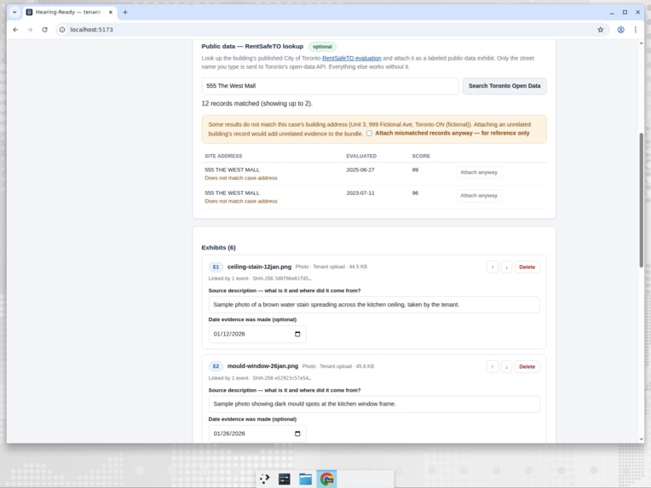Click the browser forward arrow
This screenshot has width=651, height=488.
point(30,30)
